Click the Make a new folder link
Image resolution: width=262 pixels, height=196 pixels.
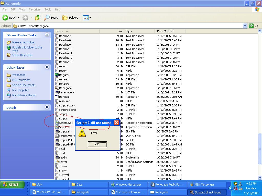tap(24, 42)
